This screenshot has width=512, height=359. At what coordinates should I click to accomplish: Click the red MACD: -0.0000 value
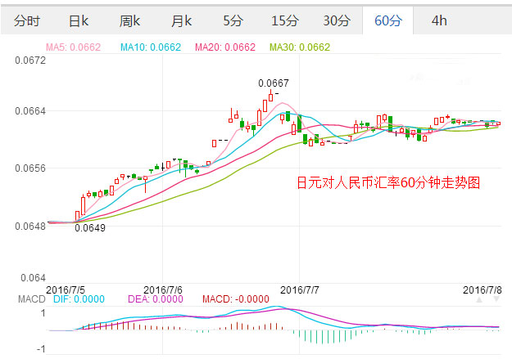[x=236, y=299]
